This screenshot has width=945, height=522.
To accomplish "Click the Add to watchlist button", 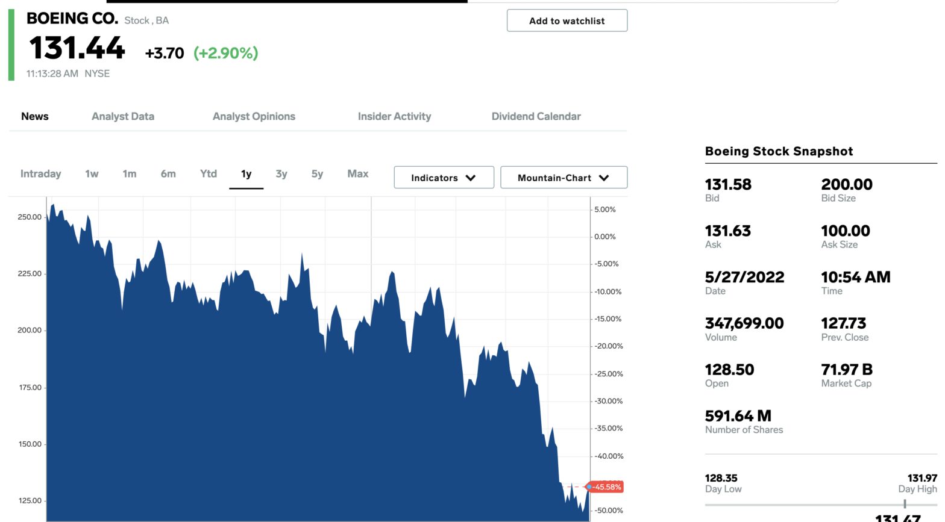I will point(567,20).
